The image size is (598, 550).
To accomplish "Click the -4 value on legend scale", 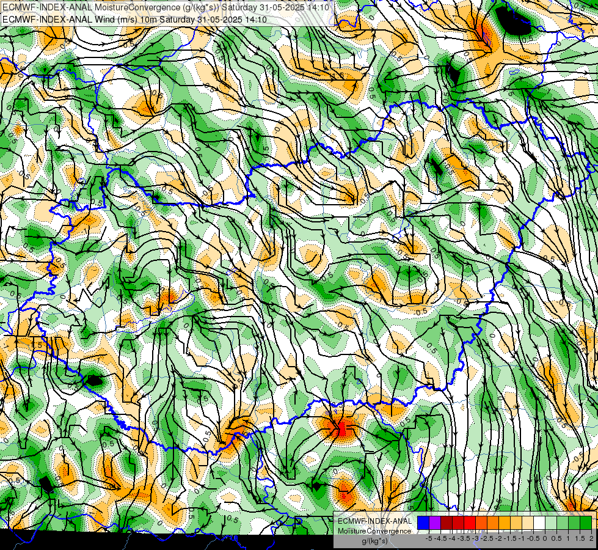I will coord(452,538).
